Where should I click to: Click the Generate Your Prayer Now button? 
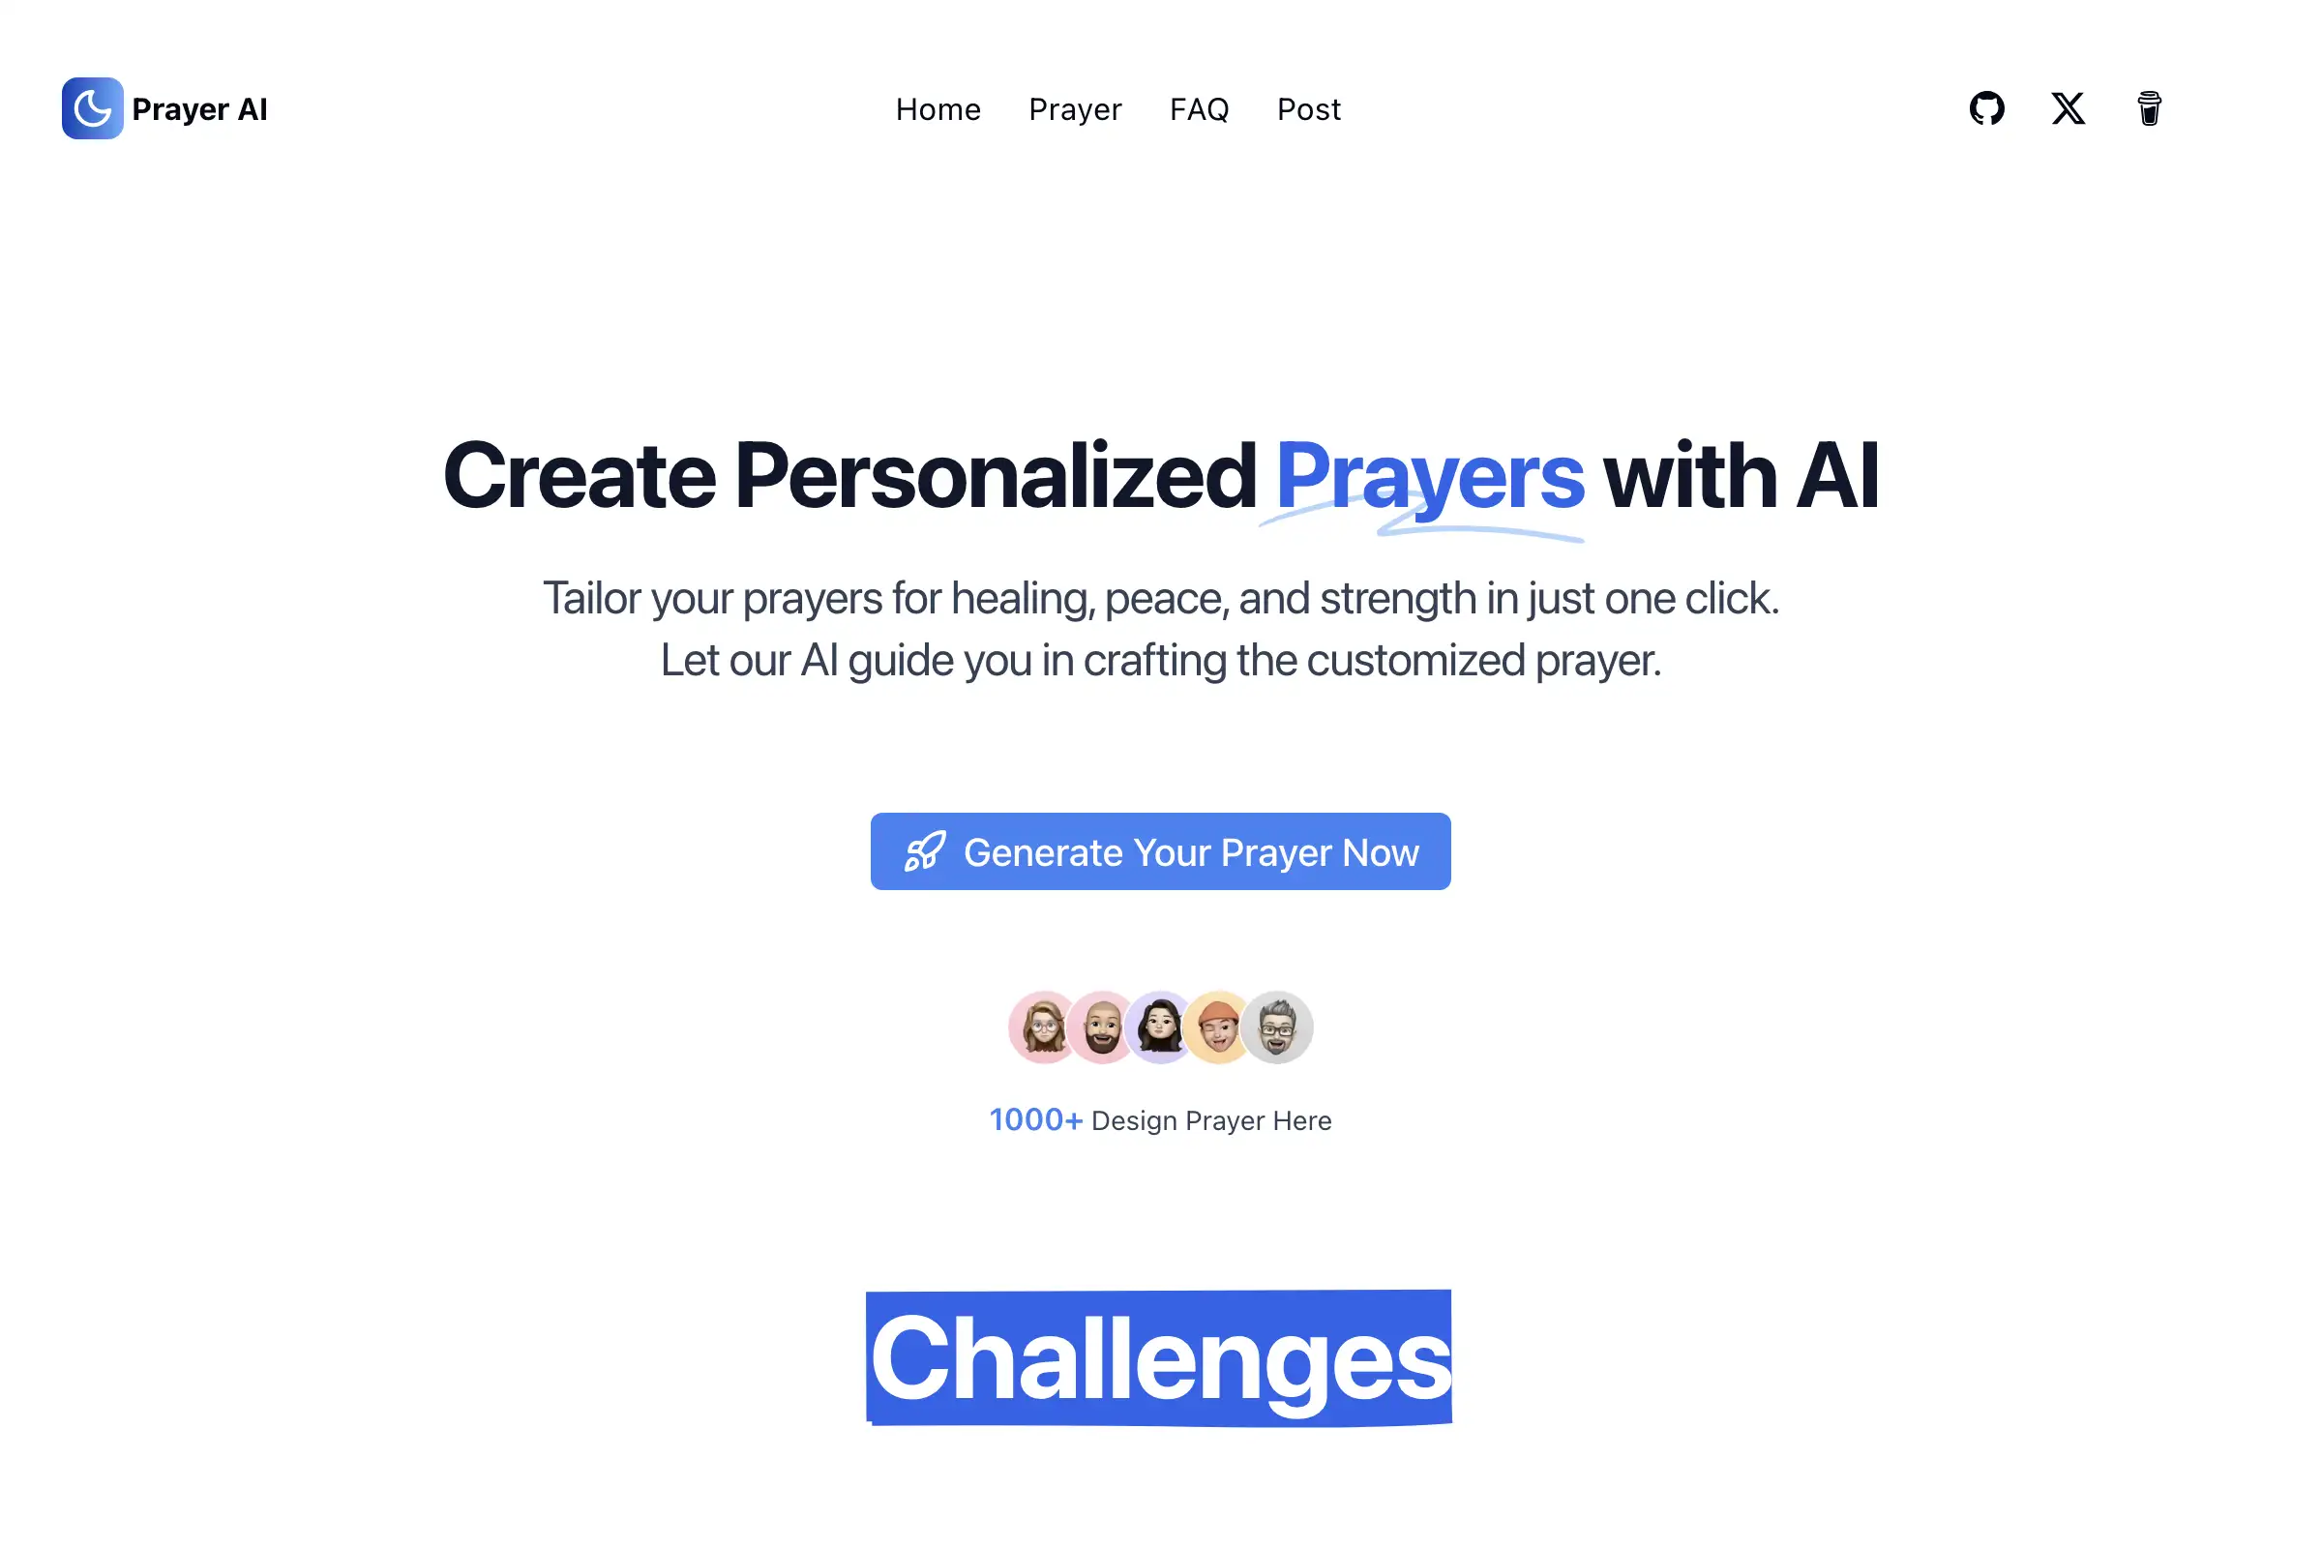point(1161,851)
